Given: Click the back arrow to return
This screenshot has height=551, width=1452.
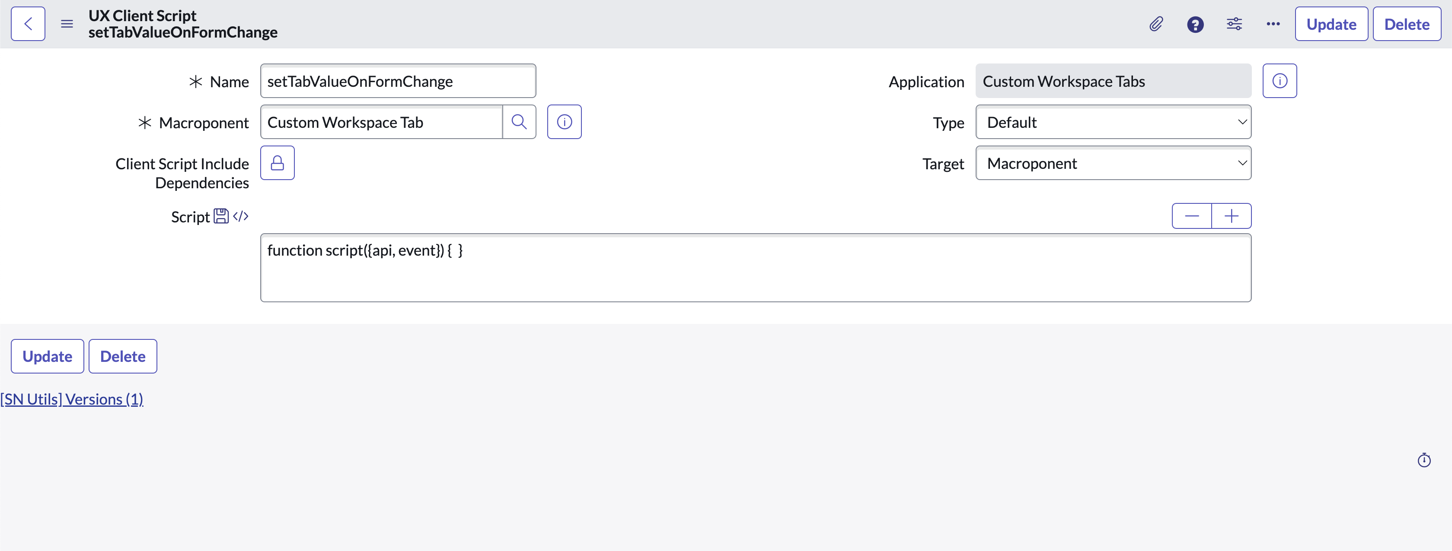Looking at the screenshot, I should point(28,23).
